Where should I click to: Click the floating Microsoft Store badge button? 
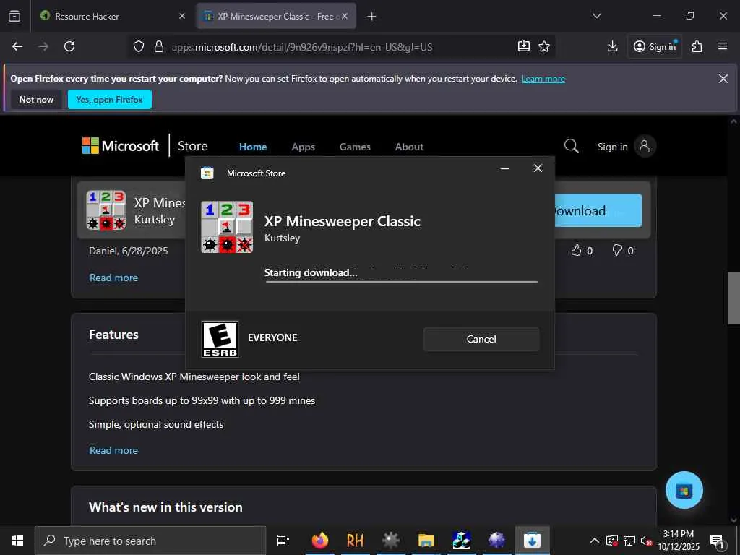(x=684, y=490)
